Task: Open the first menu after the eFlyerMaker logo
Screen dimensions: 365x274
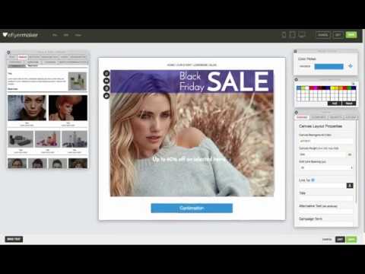Action: pyautogui.click(x=55, y=35)
